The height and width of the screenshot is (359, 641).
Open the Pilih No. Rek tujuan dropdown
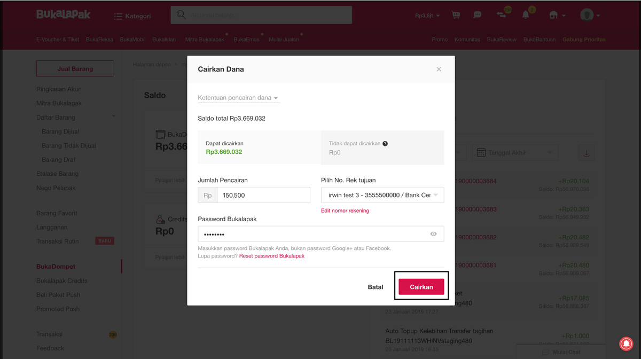pyautogui.click(x=382, y=196)
